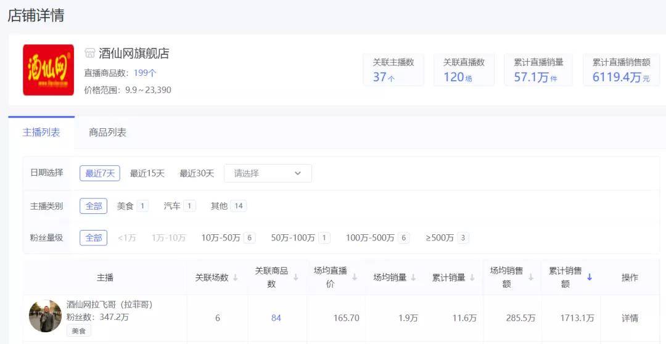Click the 84 linked products number
Viewport: 666px width, 344px height.
tap(276, 318)
